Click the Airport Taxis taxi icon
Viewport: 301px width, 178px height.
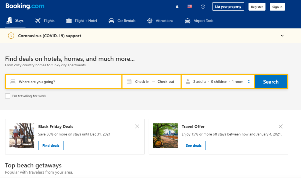[188, 21]
